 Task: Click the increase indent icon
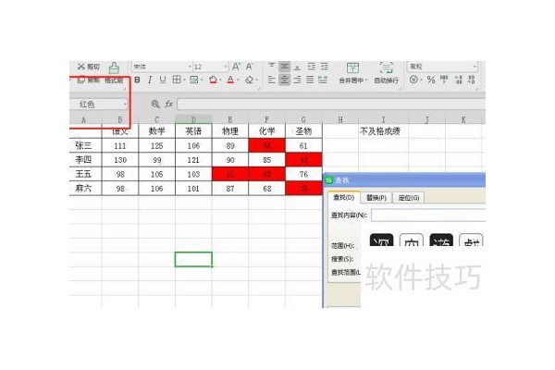point(325,67)
